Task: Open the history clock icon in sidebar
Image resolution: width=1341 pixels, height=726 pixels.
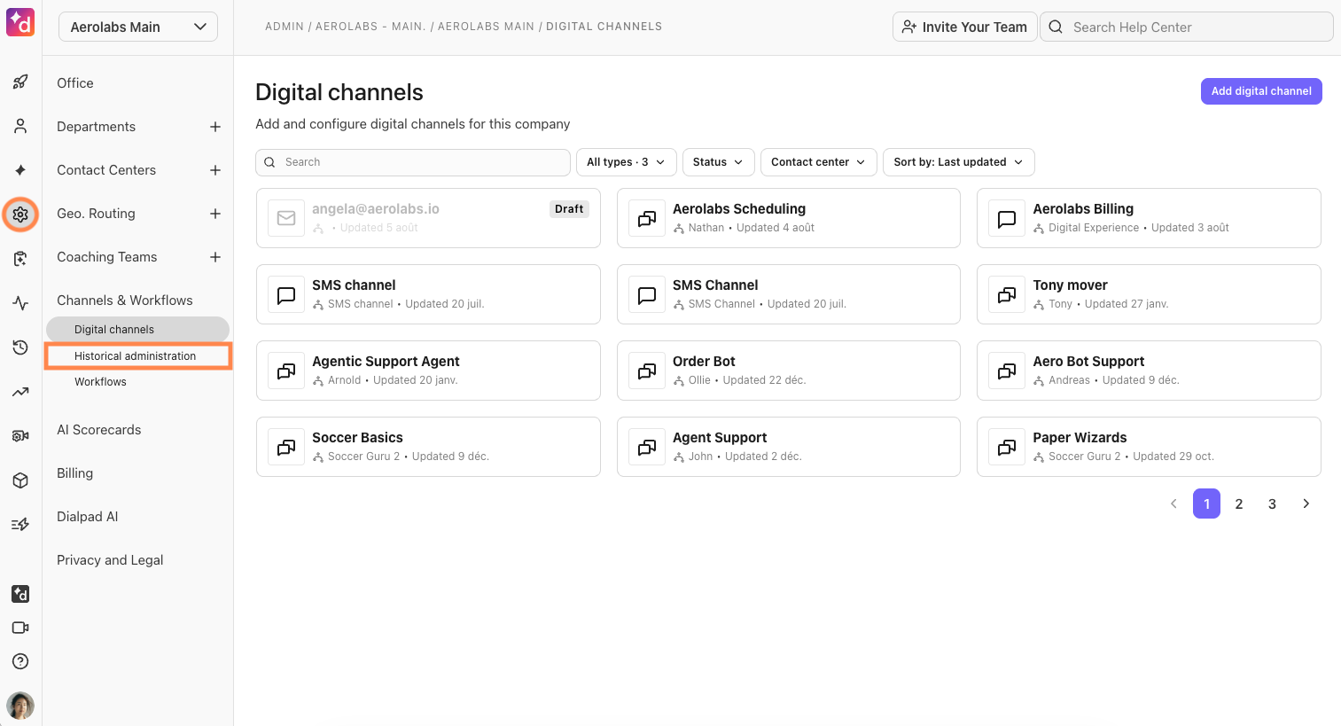Action: 20,347
